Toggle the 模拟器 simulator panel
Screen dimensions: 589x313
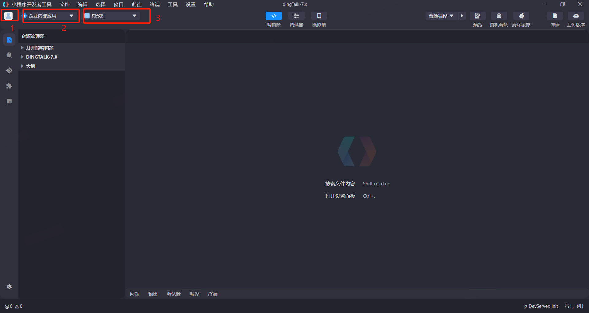(x=319, y=16)
